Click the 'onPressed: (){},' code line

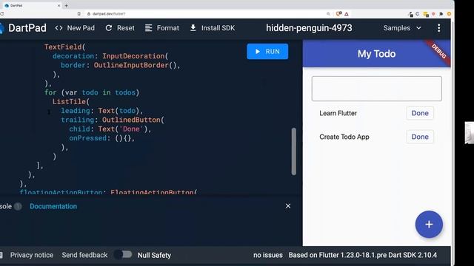[x=102, y=138]
